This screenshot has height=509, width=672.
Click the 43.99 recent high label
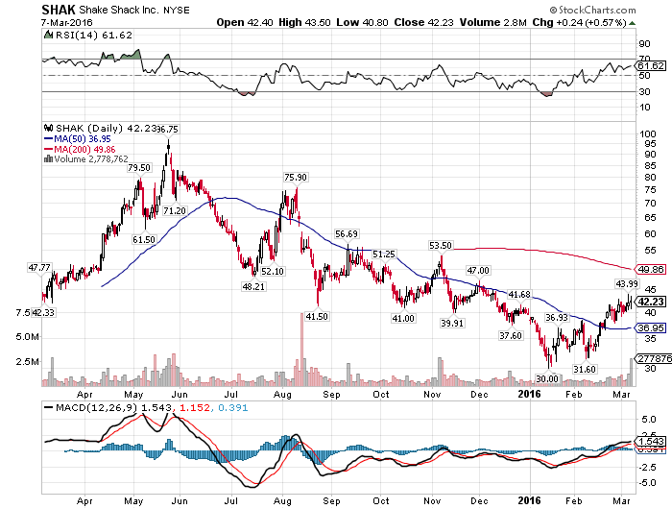[627, 283]
